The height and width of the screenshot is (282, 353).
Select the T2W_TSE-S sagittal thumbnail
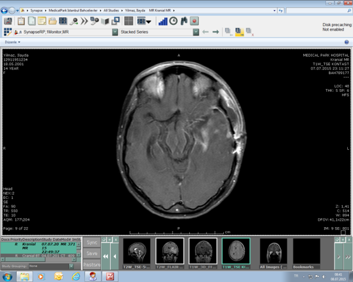coord(137,253)
